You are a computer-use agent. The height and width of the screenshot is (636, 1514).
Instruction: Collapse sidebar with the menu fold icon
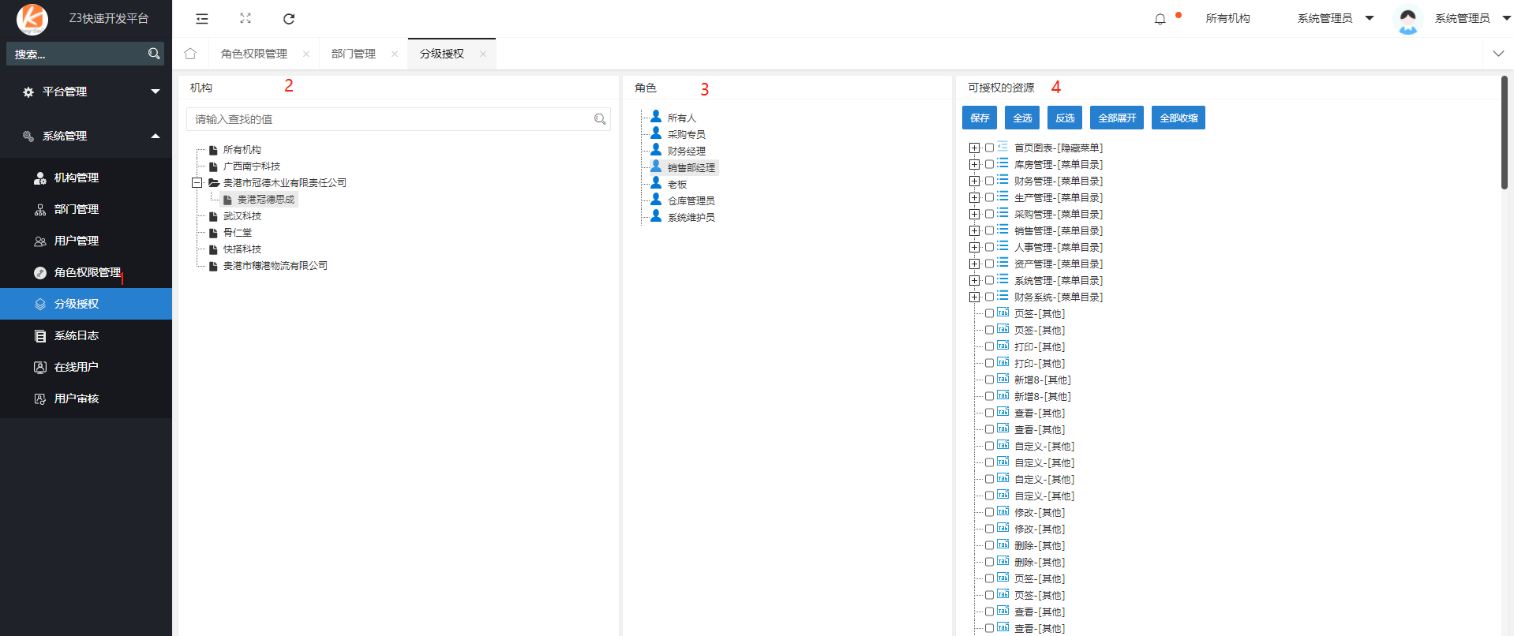click(x=202, y=19)
